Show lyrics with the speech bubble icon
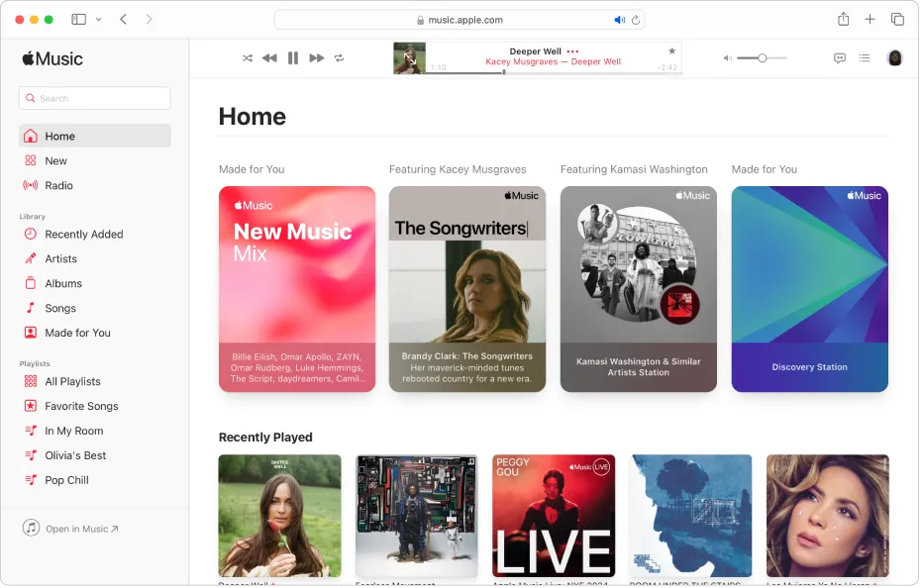923x588 pixels. click(839, 57)
